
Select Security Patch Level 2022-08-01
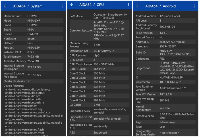tap(167, 27)
